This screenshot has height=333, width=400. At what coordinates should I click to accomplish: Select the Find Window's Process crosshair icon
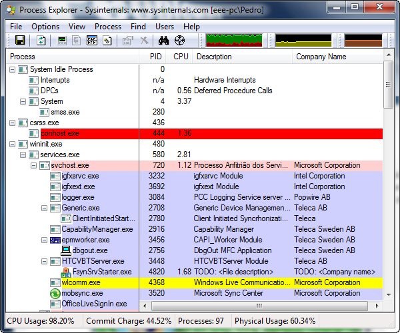[x=179, y=40]
